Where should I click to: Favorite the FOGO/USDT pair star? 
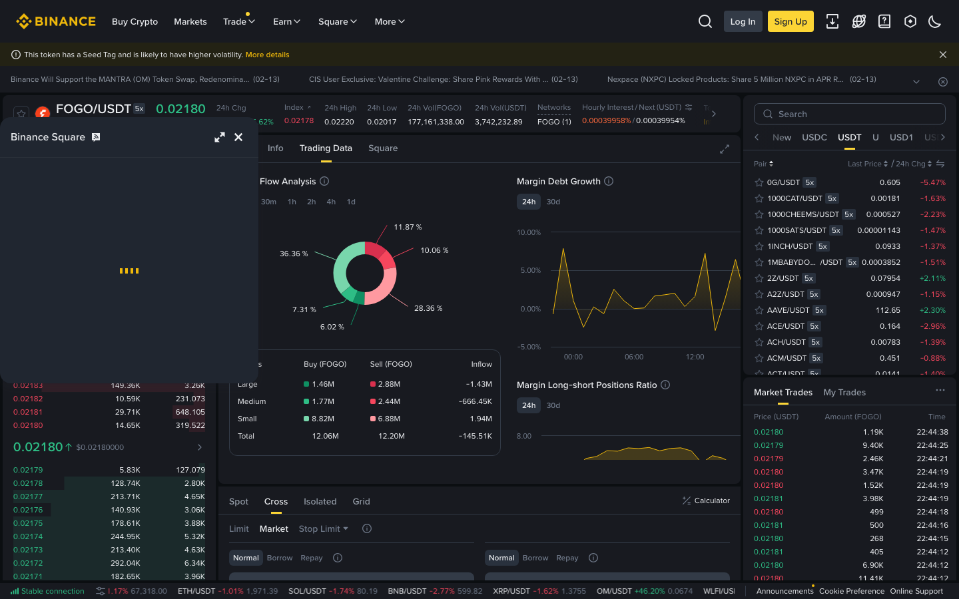21,113
